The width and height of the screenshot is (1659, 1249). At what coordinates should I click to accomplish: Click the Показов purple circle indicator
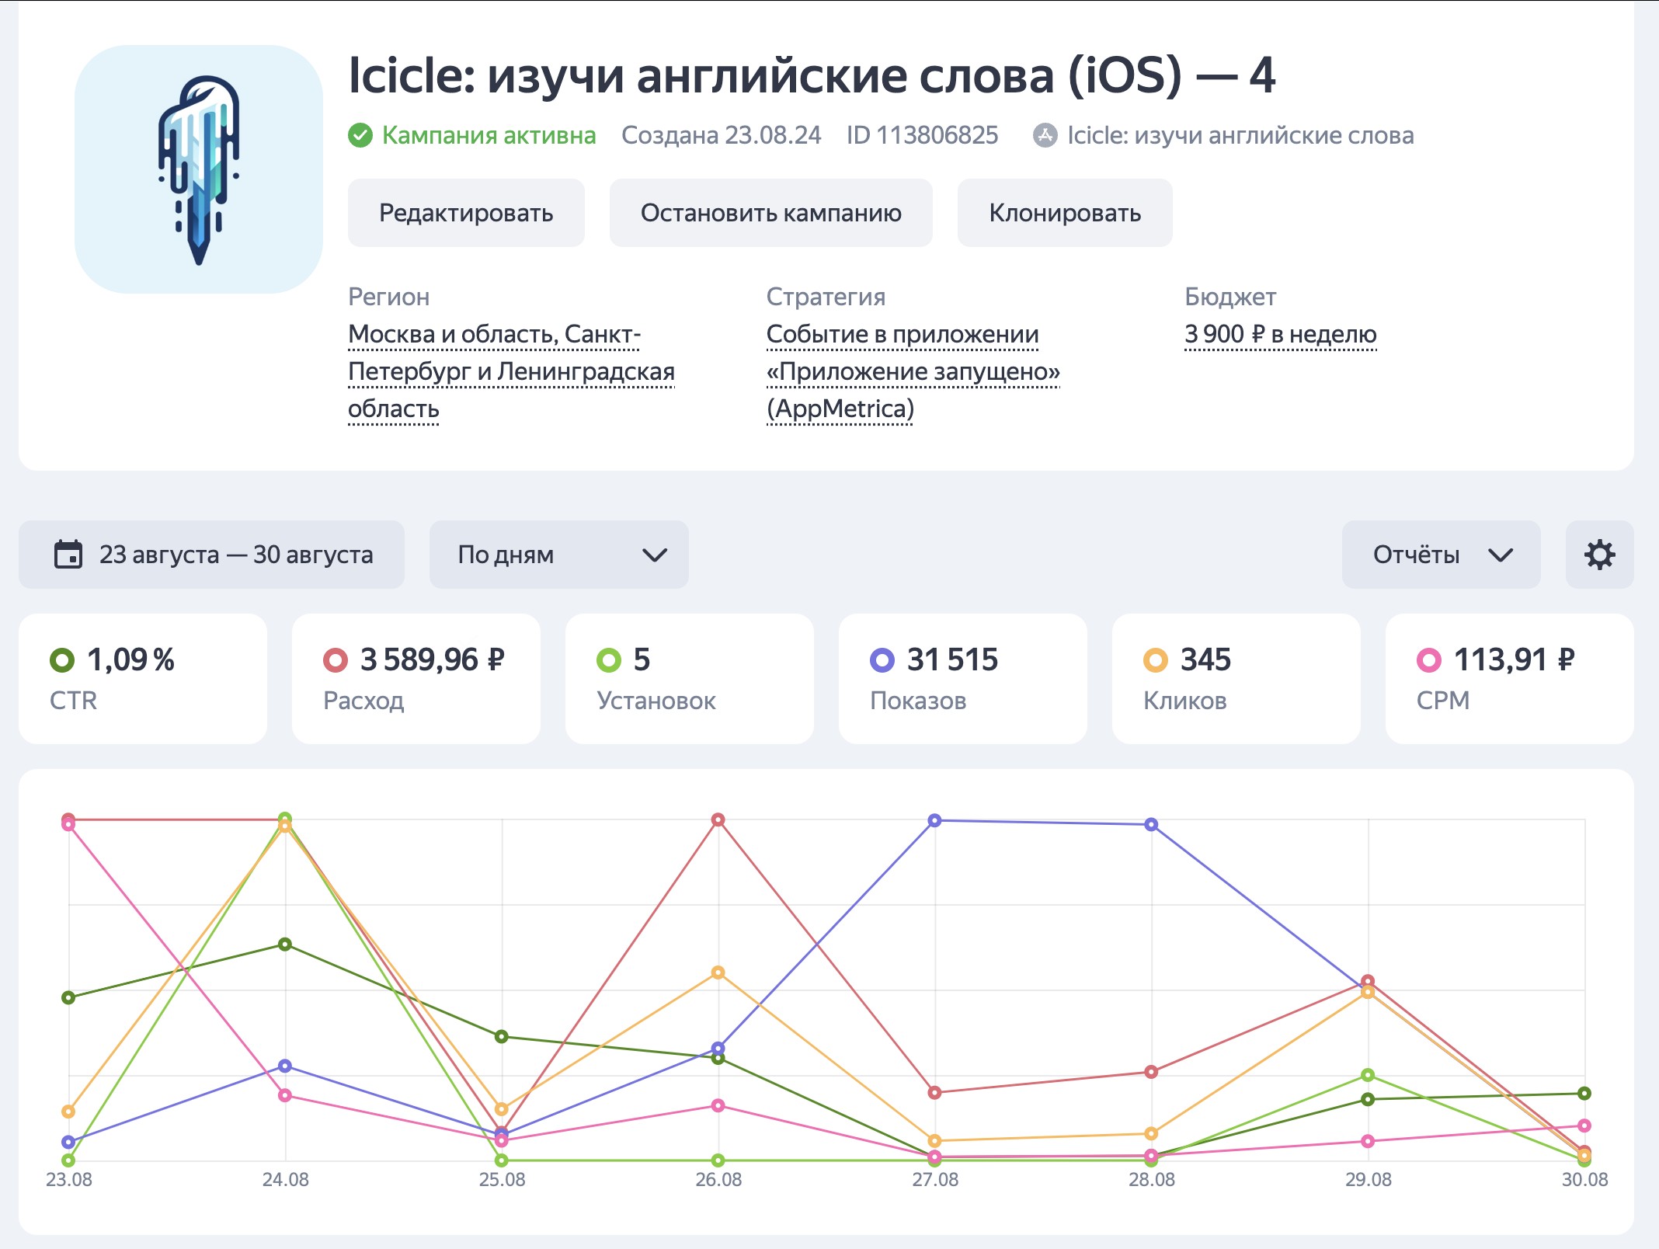(x=882, y=660)
